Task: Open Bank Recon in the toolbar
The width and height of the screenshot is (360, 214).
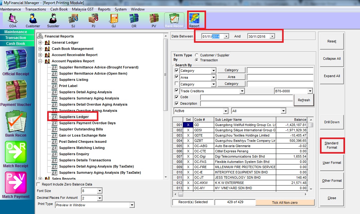Action: (174, 20)
